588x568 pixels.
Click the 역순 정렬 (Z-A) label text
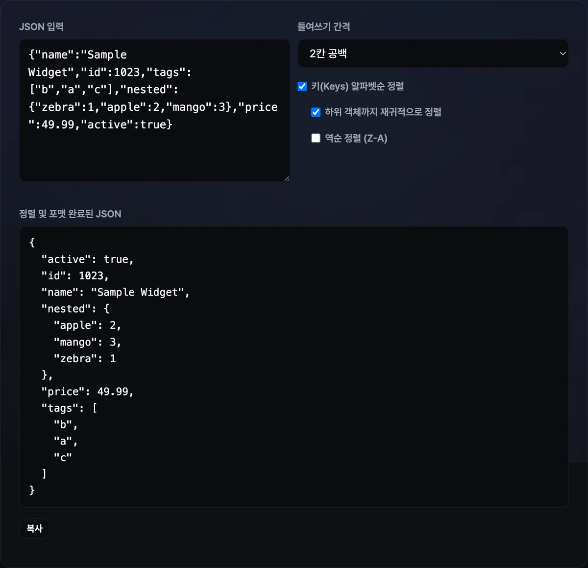356,138
